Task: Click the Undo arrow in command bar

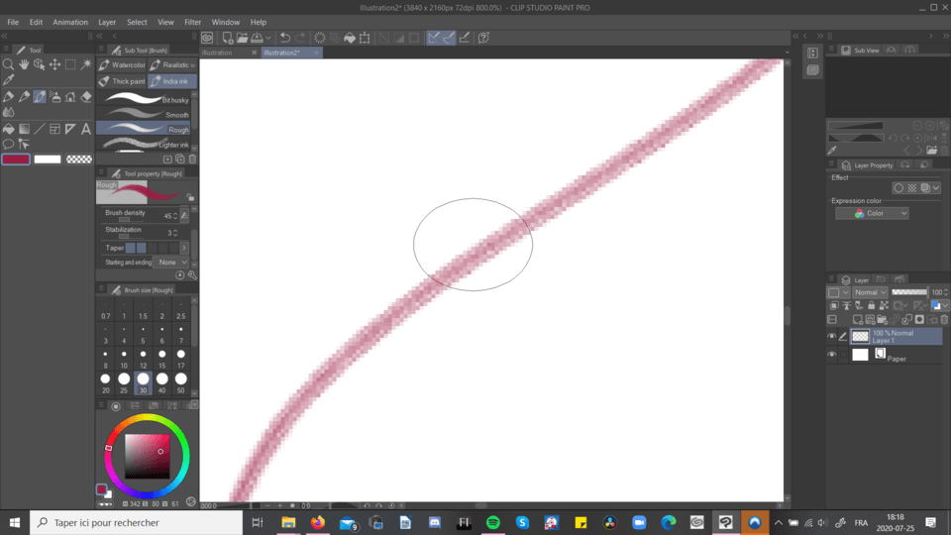Action: [284, 38]
